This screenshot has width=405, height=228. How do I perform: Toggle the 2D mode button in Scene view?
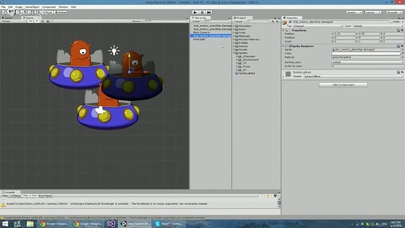point(30,21)
